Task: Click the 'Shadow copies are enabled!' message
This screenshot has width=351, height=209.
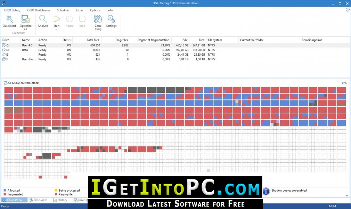Action: (x=289, y=191)
